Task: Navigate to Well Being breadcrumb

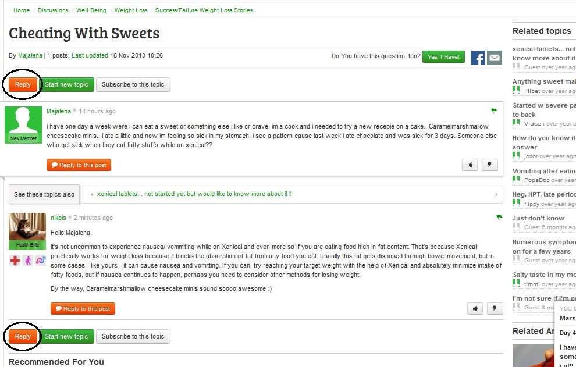Action: click(90, 10)
